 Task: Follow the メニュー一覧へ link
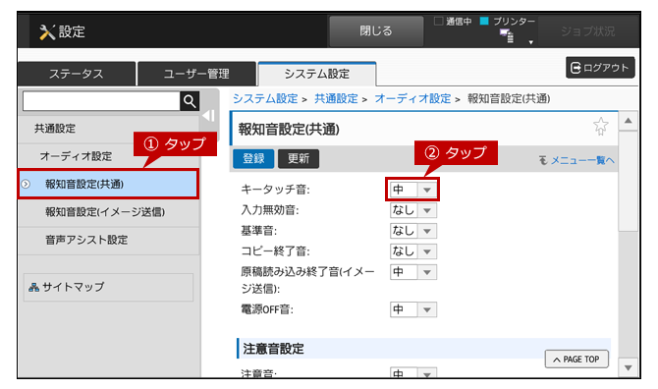(x=577, y=160)
